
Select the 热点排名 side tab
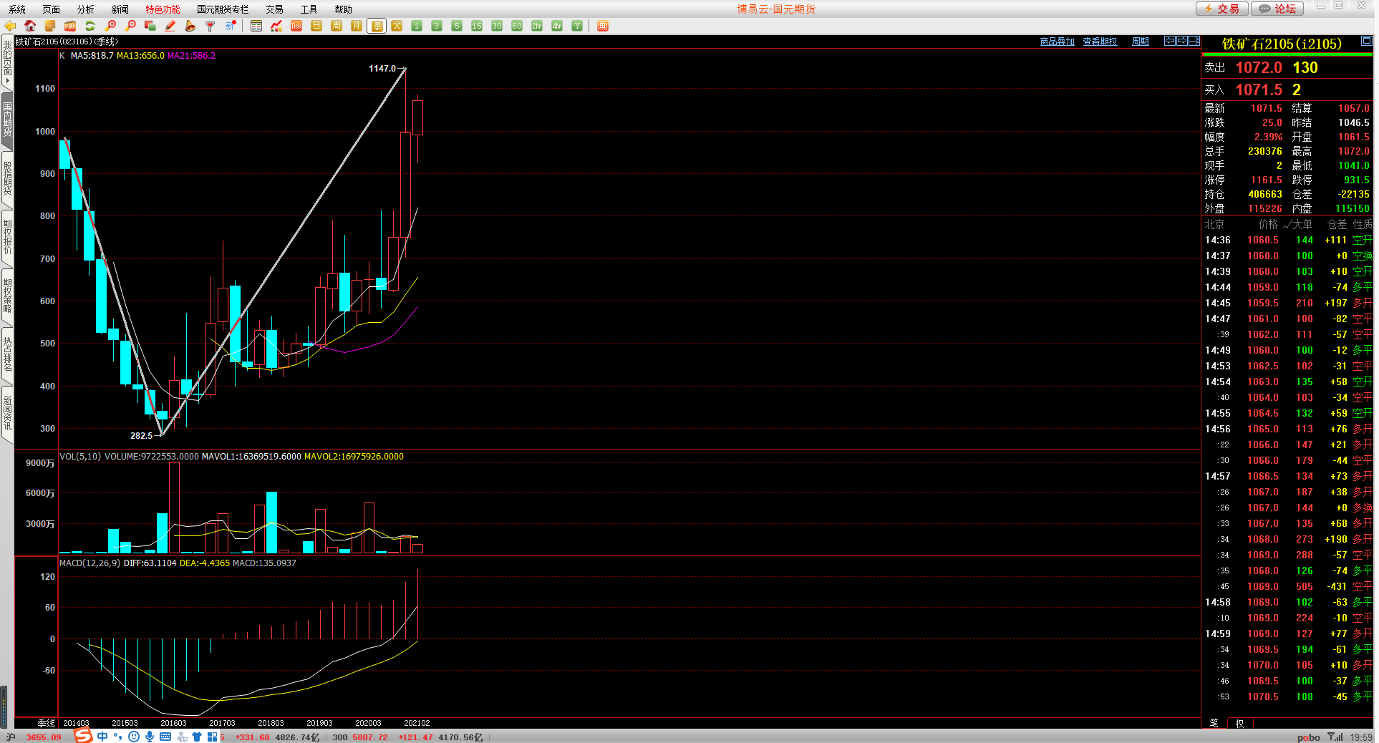7,355
